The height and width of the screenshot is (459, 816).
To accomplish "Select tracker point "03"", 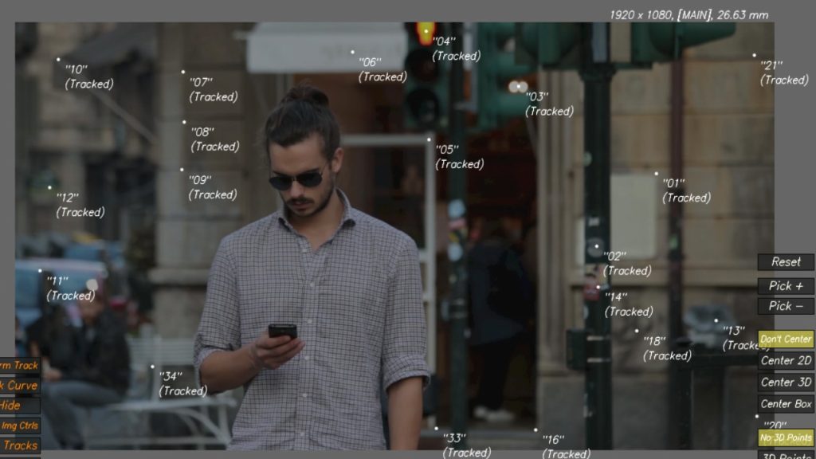I will pyautogui.click(x=519, y=86).
